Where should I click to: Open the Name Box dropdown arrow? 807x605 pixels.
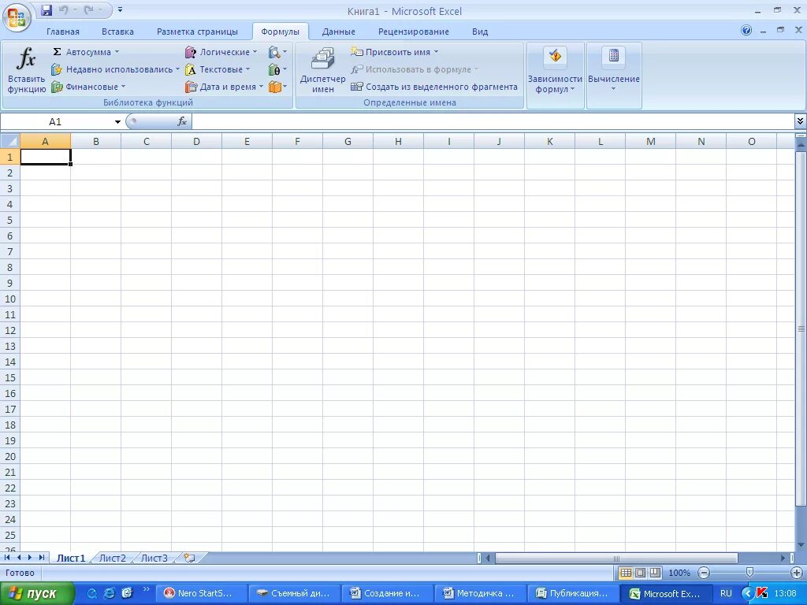[117, 122]
